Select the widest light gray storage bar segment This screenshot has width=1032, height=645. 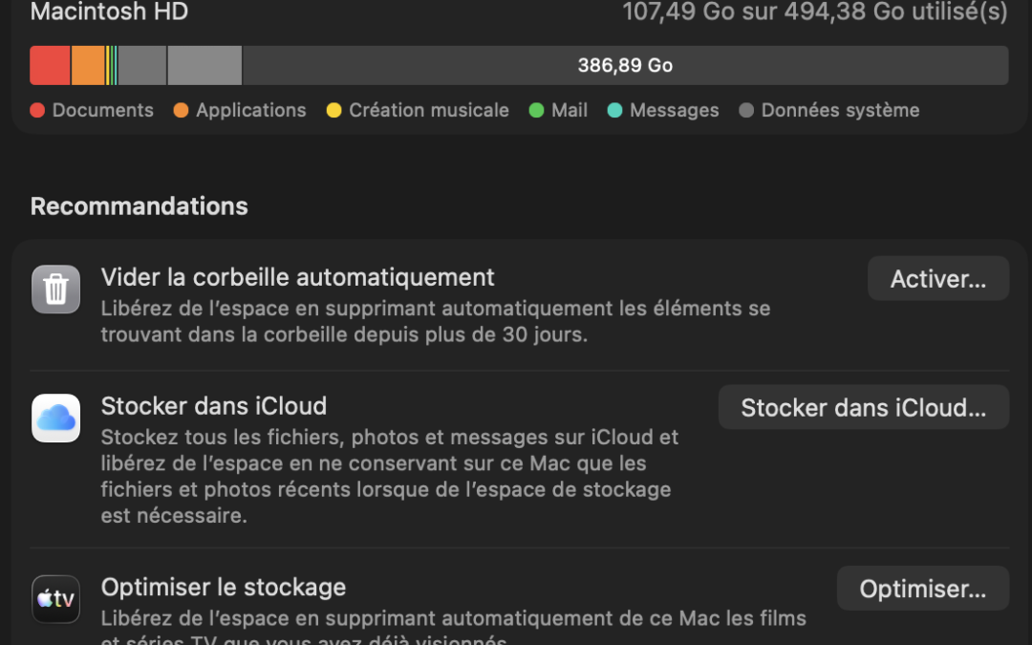[204, 66]
